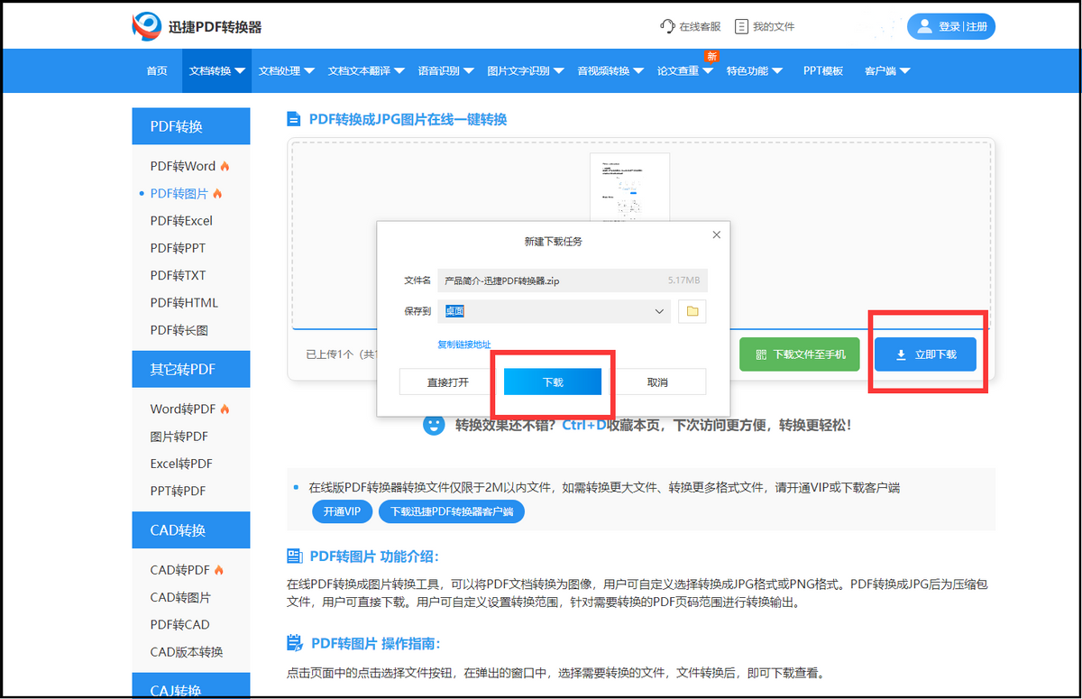Expand 论文查重 nav dropdown
Image resolution: width=1082 pixels, height=699 pixels.
click(x=684, y=70)
